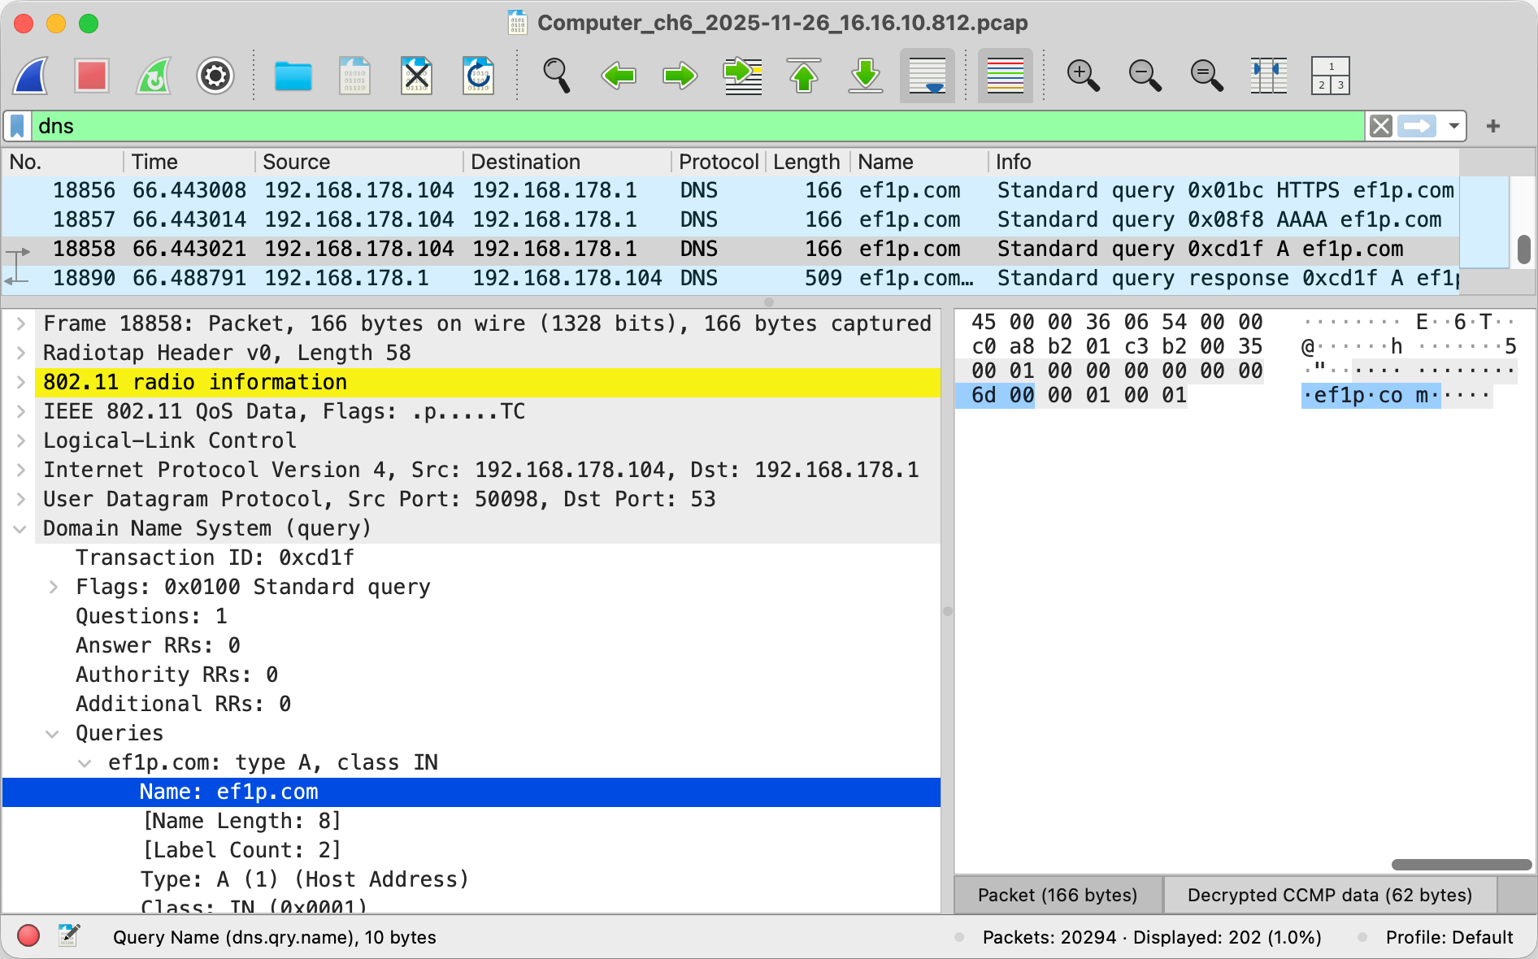Open the display filter history dropdown
The image size is (1538, 959).
1453,126
